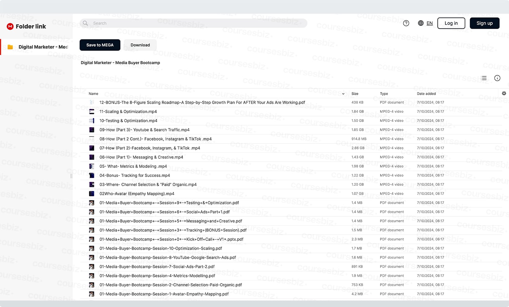Click the 914.8 MB size value
Screen dimensions: 509x307
coord(359,139)
